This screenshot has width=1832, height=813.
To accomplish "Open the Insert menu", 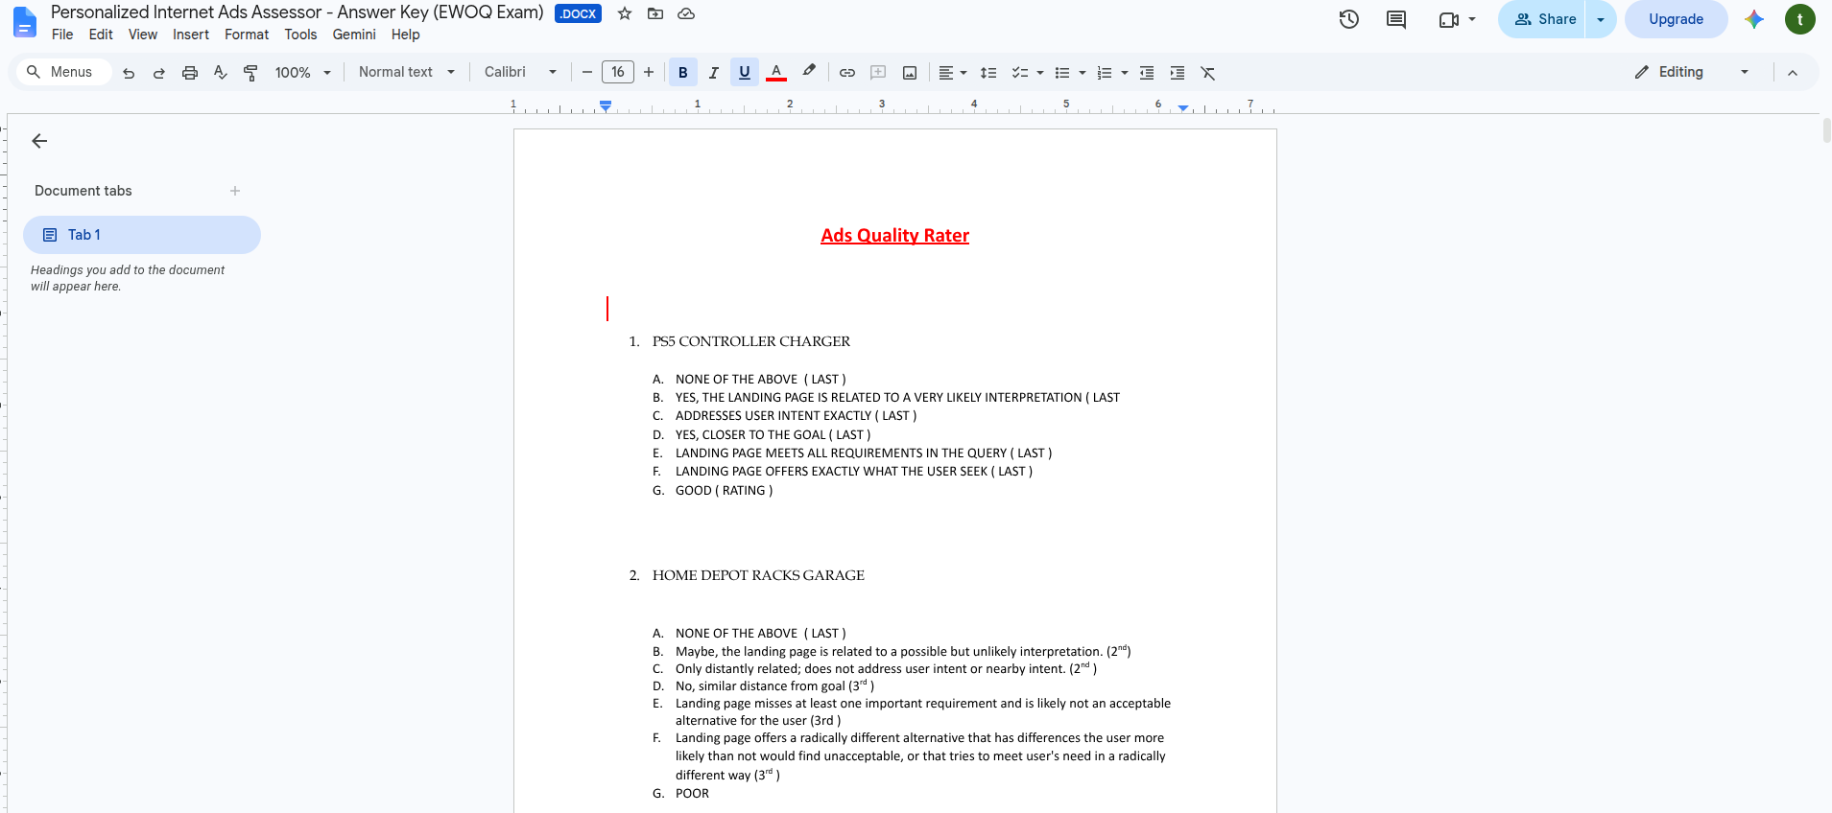I will [191, 35].
